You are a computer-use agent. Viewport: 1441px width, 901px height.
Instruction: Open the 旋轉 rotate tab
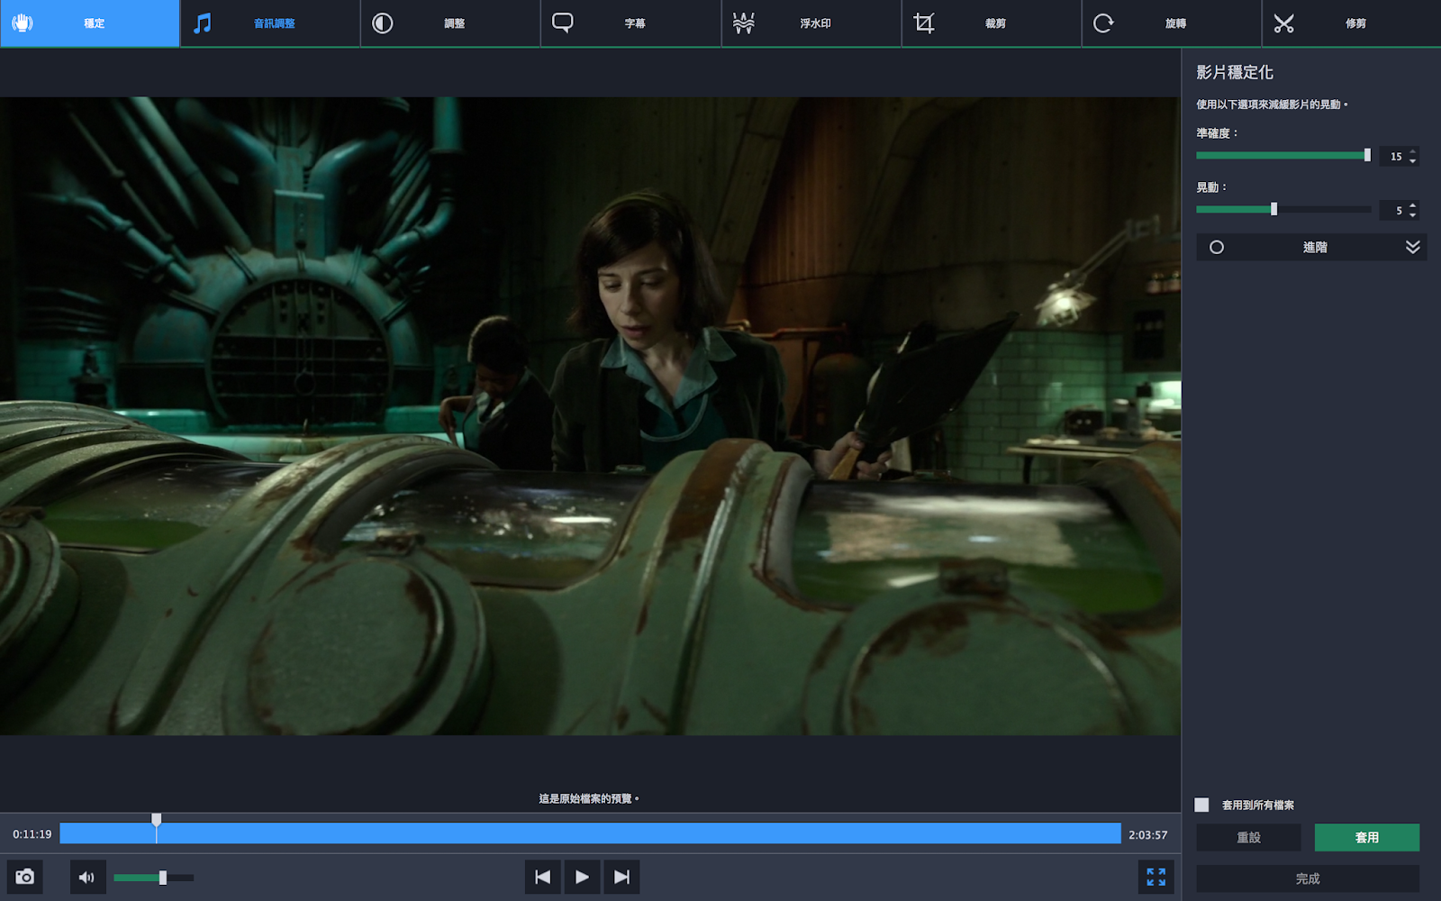tap(1172, 23)
